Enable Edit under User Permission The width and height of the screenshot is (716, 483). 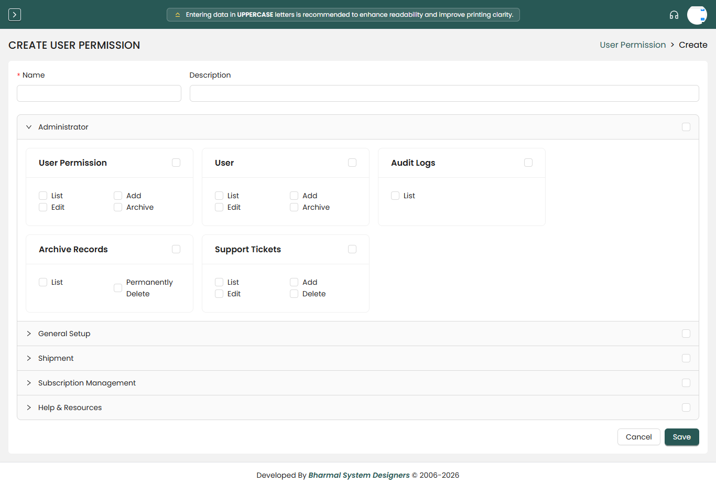(x=43, y=207)
